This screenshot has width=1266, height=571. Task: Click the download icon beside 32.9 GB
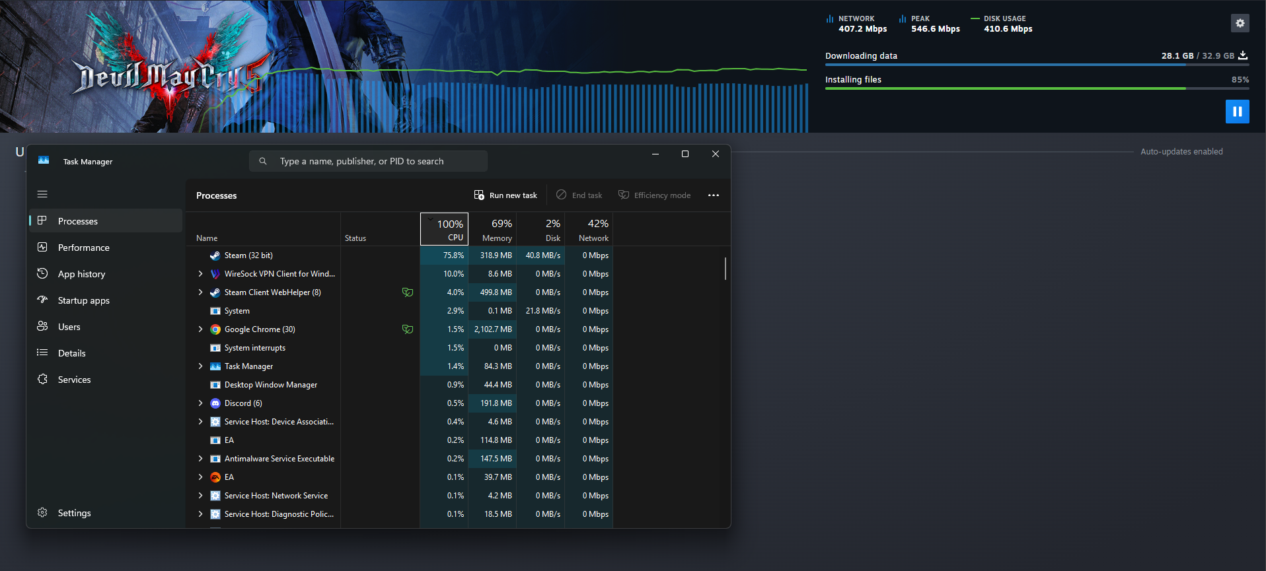coord(1243,55)
